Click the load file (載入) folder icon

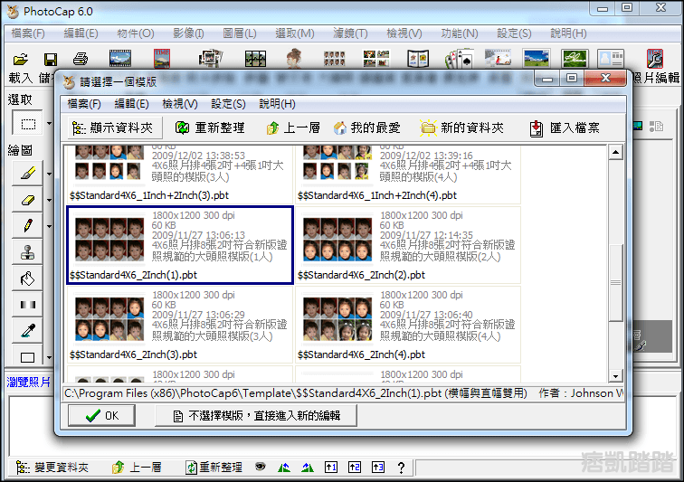21,59
